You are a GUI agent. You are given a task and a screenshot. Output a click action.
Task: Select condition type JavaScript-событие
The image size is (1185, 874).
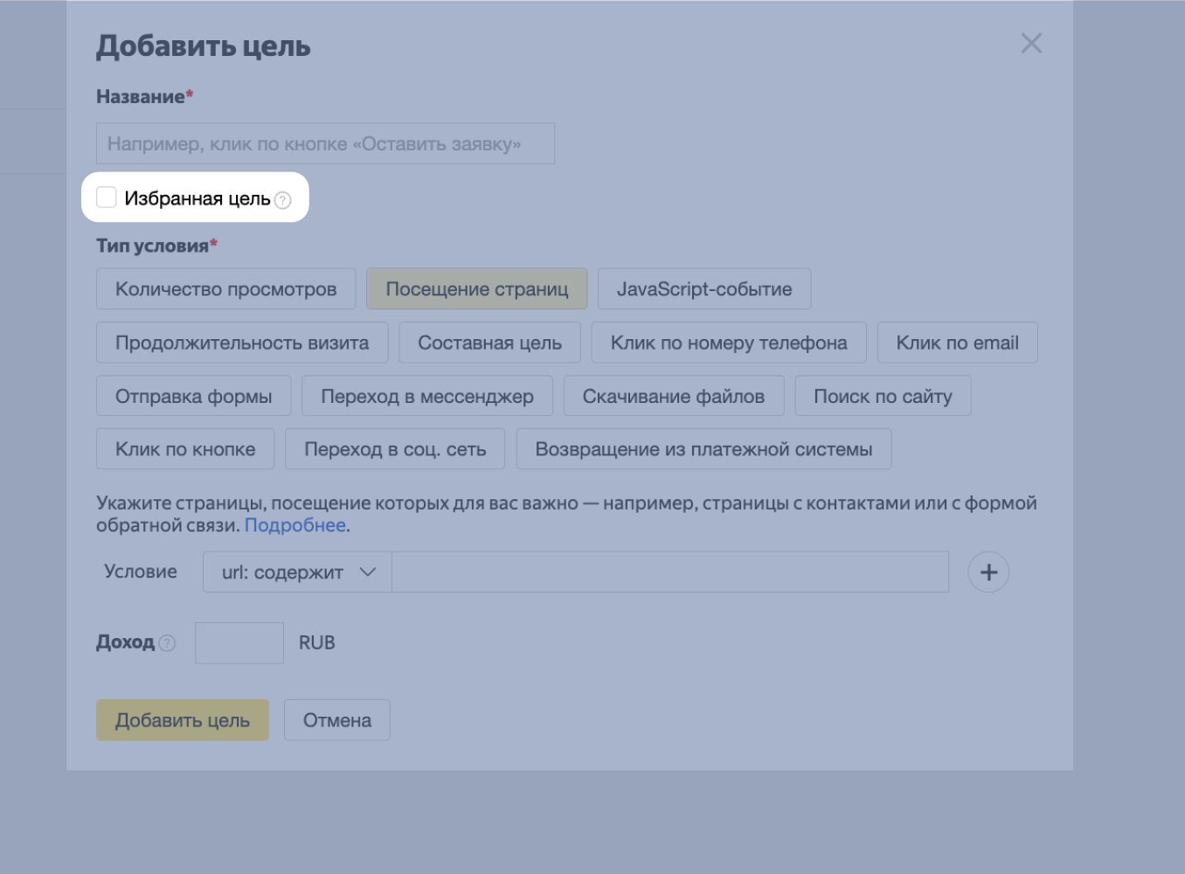(704, 288)
